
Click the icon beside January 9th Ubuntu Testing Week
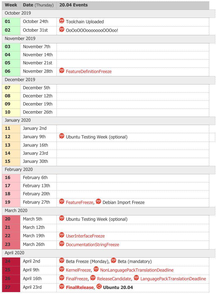coord(62,136)
